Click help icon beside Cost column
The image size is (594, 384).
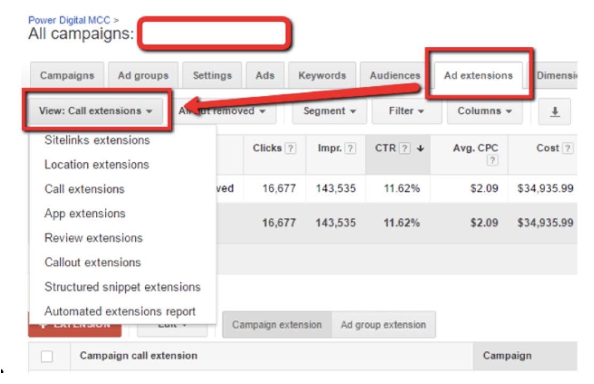tap(568, 149)
